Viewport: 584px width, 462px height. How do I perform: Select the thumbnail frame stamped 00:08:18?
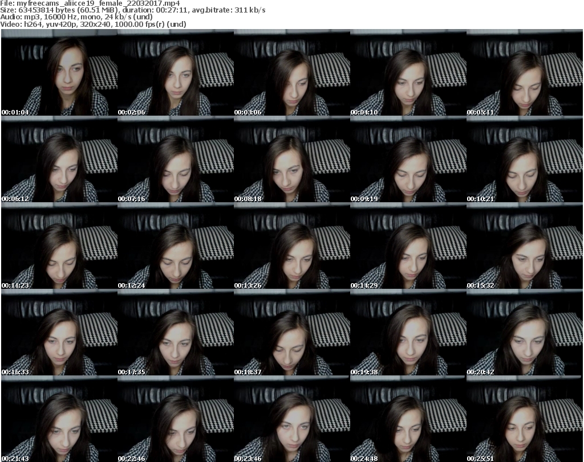click(291, 159)
